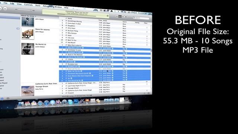Image resolution: width=238 pixels, height=134 pixels.
Task: Open iChat speech bubble icon in Dock
Action: coord(52,103)
